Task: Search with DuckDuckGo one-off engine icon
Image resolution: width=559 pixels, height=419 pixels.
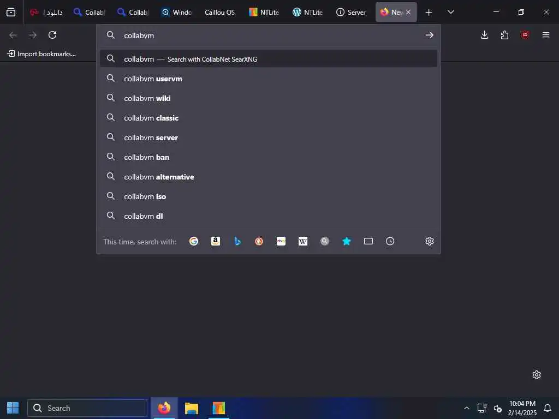Action: coord(259,241)
